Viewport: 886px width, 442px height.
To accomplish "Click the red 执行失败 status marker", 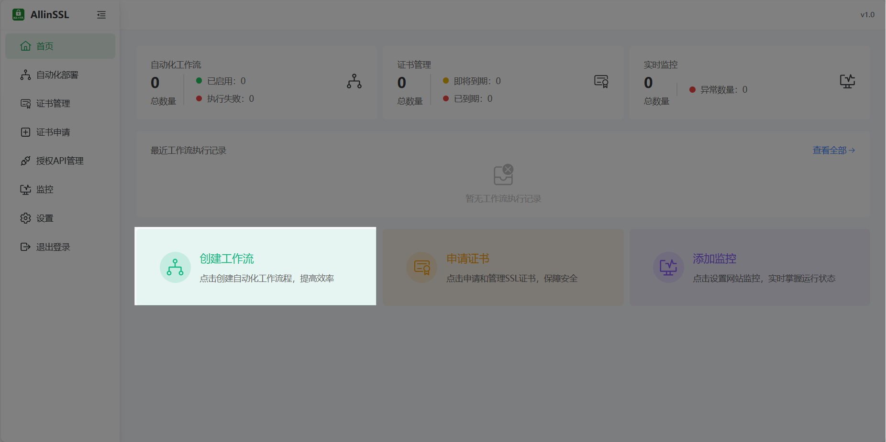I will click(x=199, y=98).
